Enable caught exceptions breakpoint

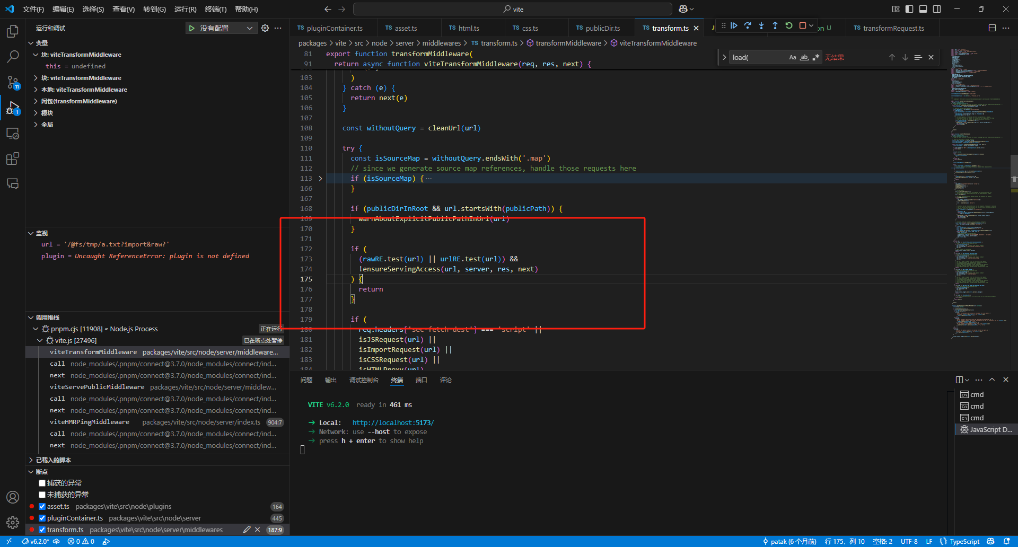(42, 483)
